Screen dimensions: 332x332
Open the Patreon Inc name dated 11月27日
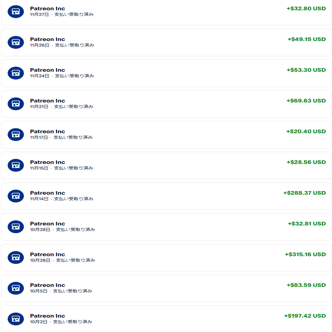(x=47, y=8)
